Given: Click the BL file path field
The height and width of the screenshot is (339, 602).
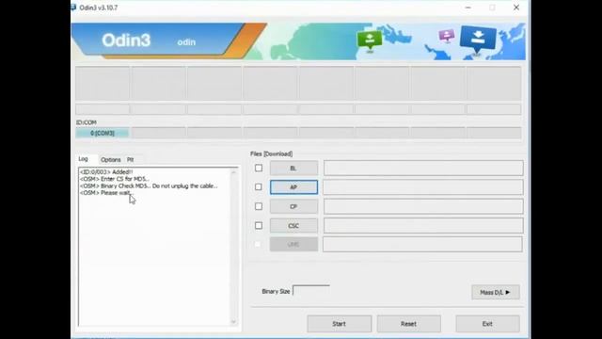Looking at the screenshot, I should point(423,168).
